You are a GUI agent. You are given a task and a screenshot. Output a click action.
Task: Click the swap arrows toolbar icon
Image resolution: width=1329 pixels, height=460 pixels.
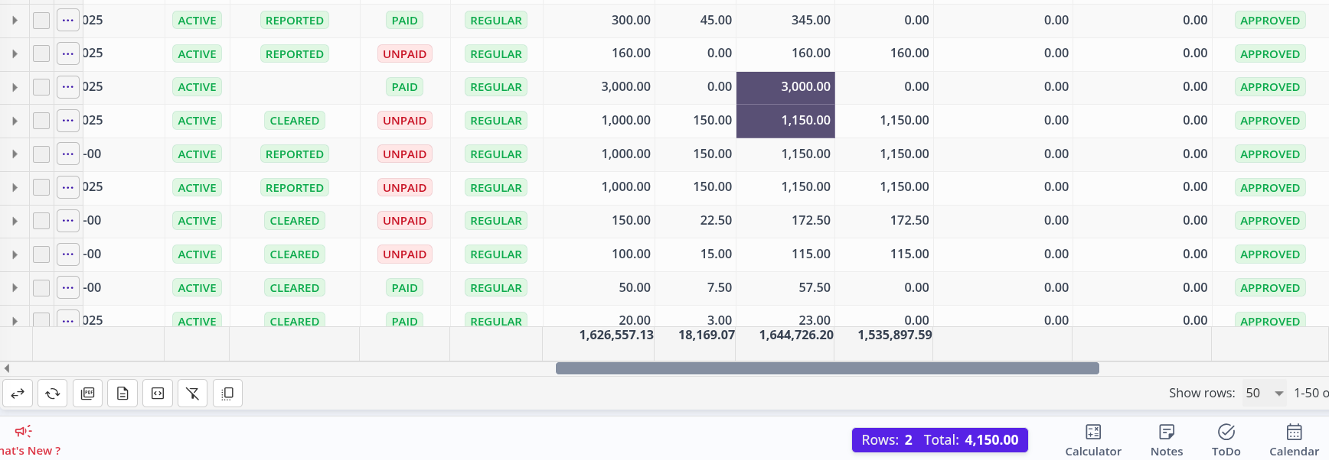[18, 394]
